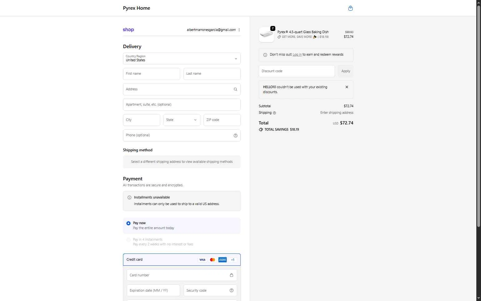Click the scrollbar down arrow

(479, 298)
